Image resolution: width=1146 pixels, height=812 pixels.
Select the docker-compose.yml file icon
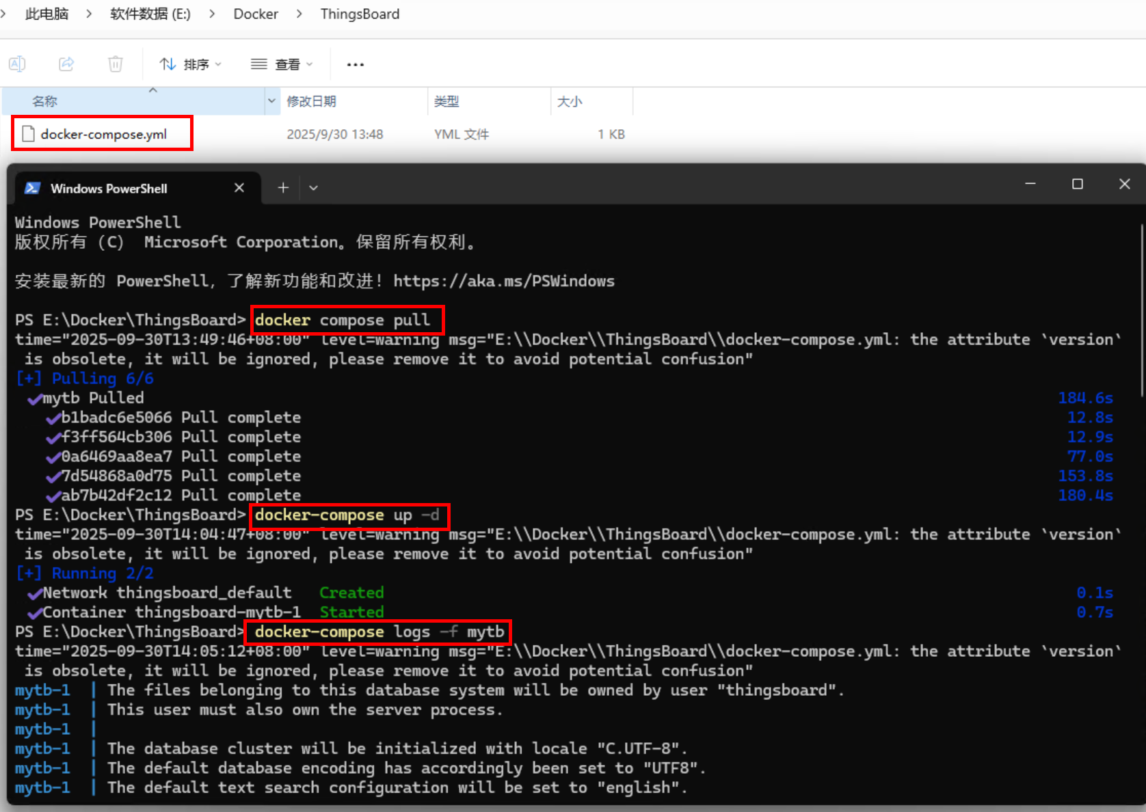(28, 134)
